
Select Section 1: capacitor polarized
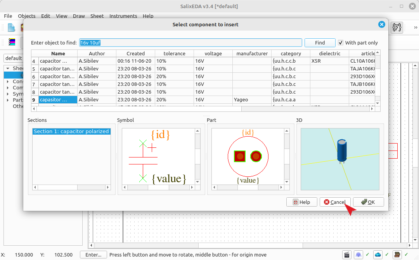pyautogui.click(x=71, y=131)
